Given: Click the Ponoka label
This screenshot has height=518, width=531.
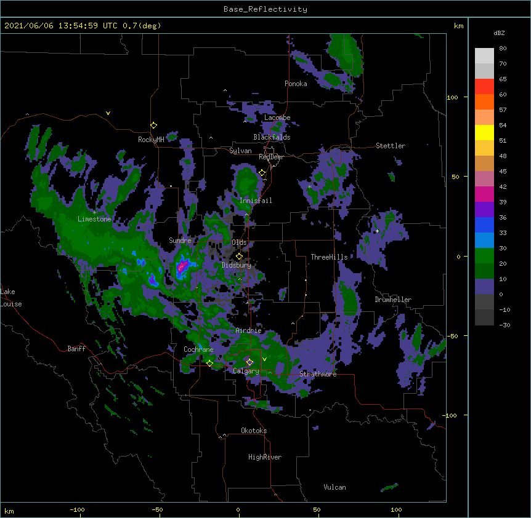Looking at the screenshot, I should click(296, 84).
